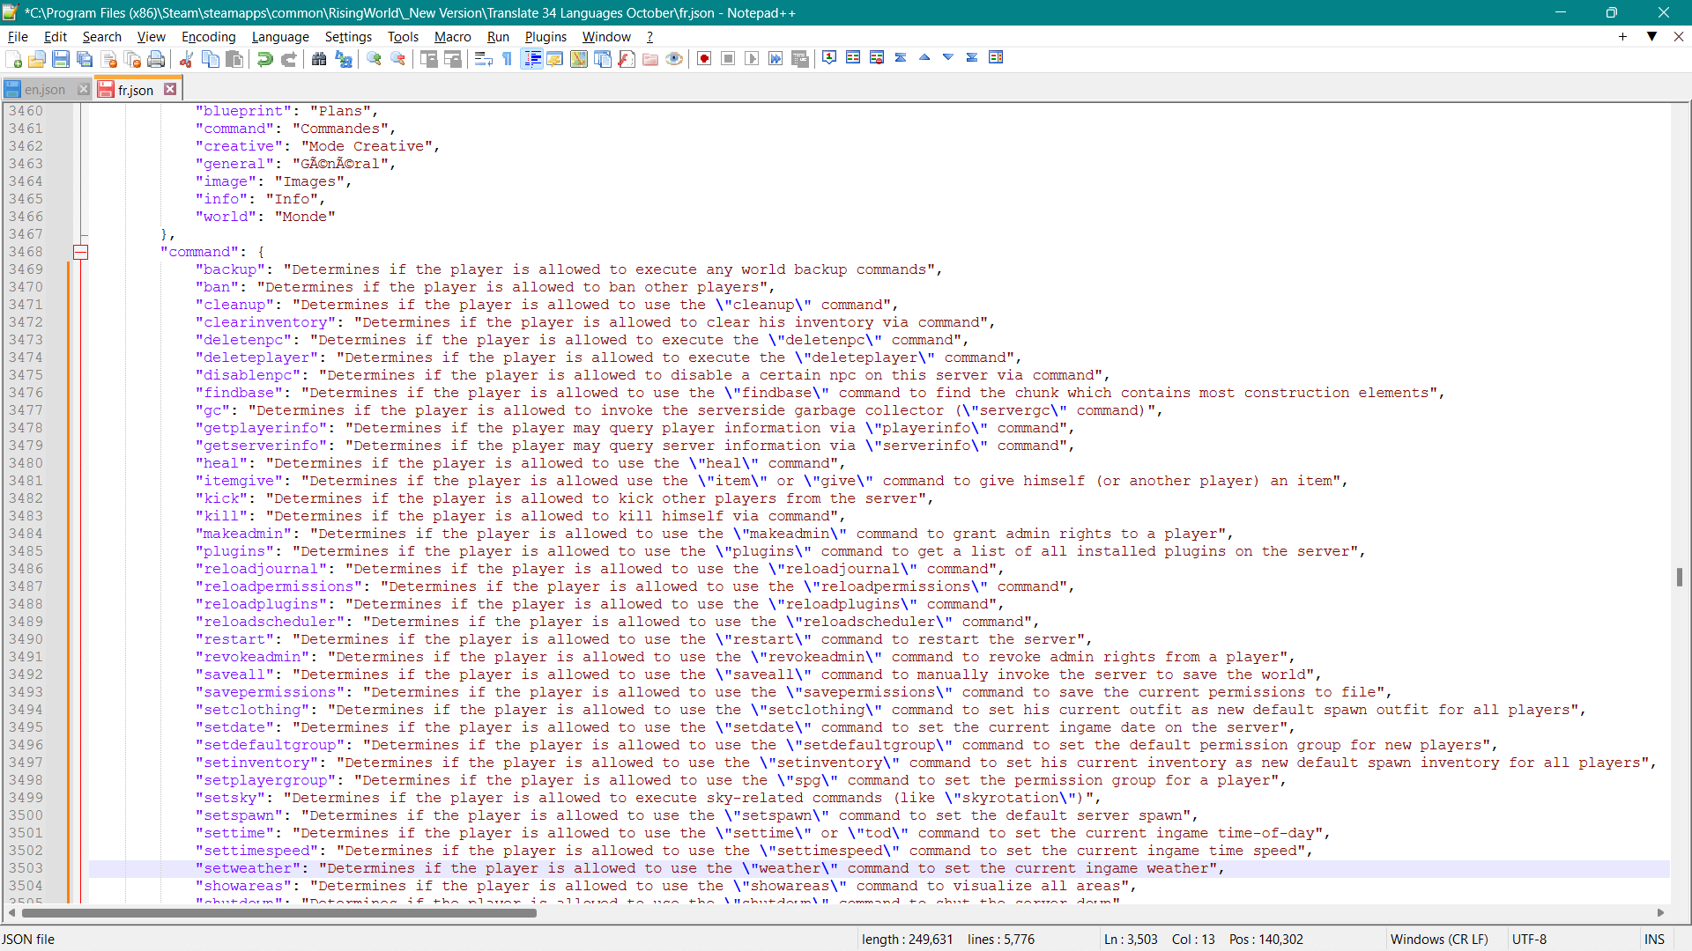Click Windows (CR LF) line ending selector

1438,940
